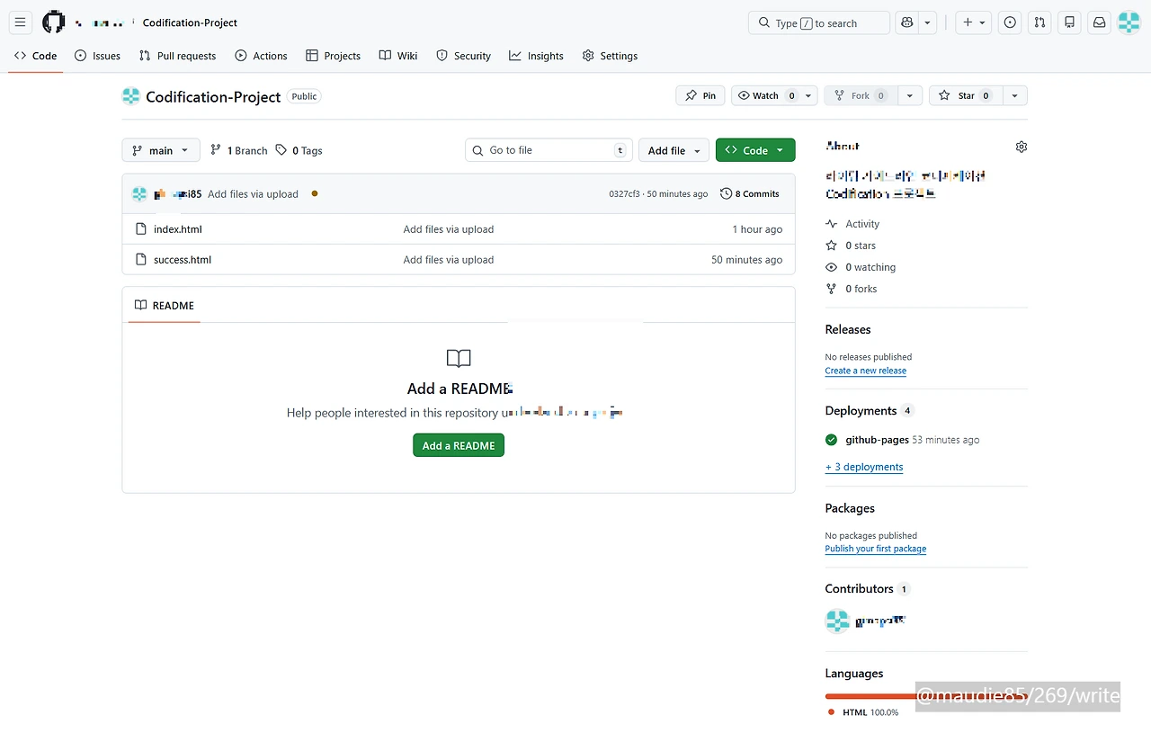Open the user avatar menu
The height and width of the screenshot is (733, 1151).
pos(1129,22)
